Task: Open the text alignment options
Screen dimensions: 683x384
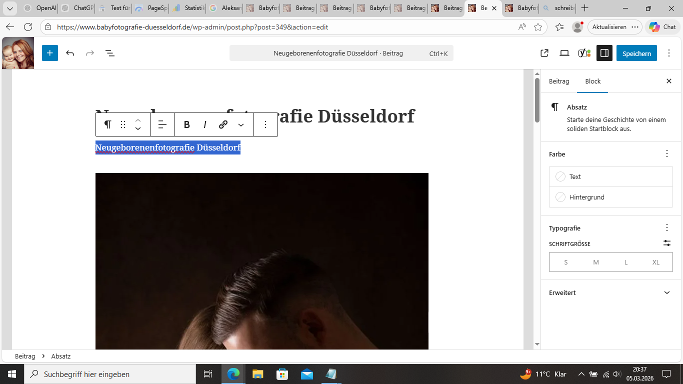Action: pyautogui.click(x=162, y=124)
